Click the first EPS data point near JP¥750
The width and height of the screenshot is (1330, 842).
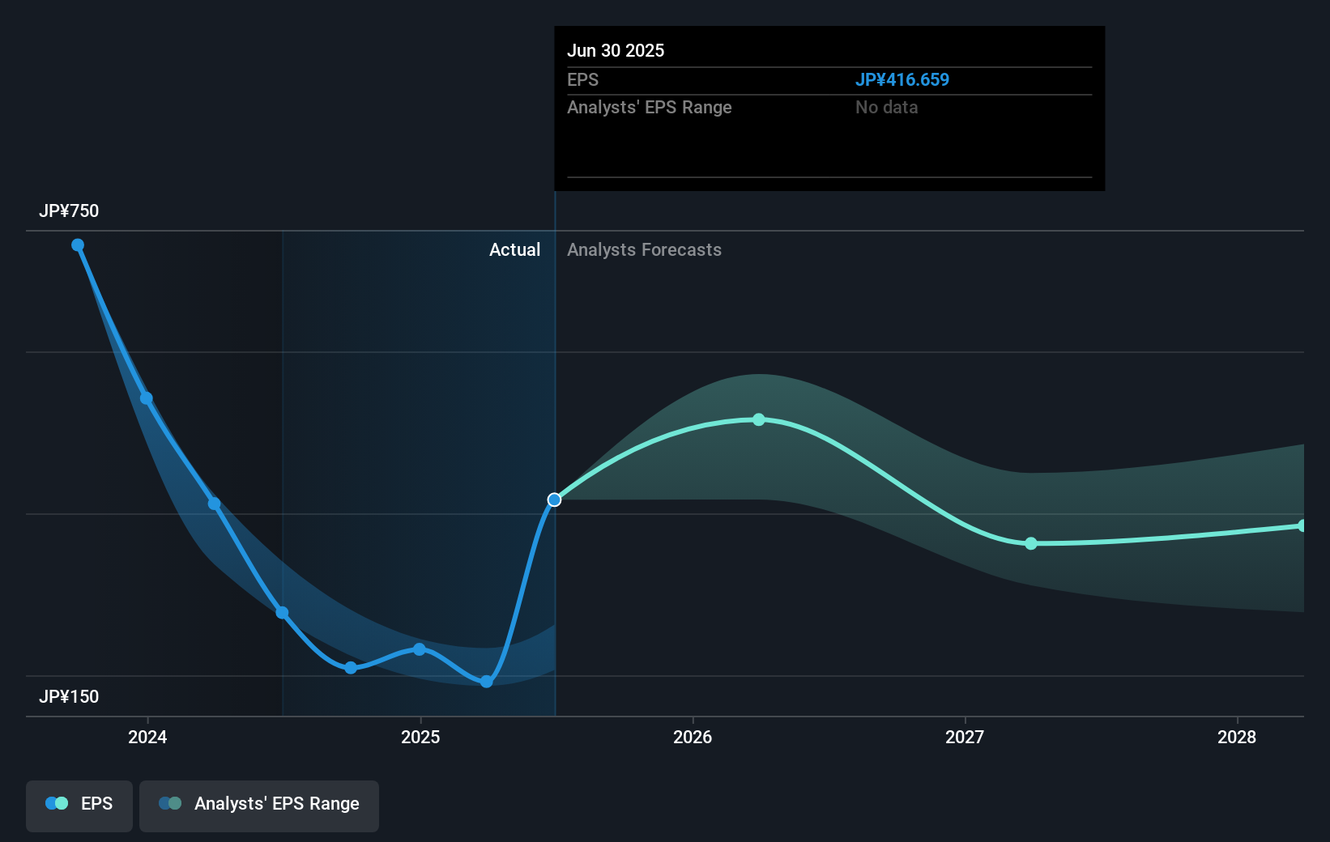click(78, 245)
